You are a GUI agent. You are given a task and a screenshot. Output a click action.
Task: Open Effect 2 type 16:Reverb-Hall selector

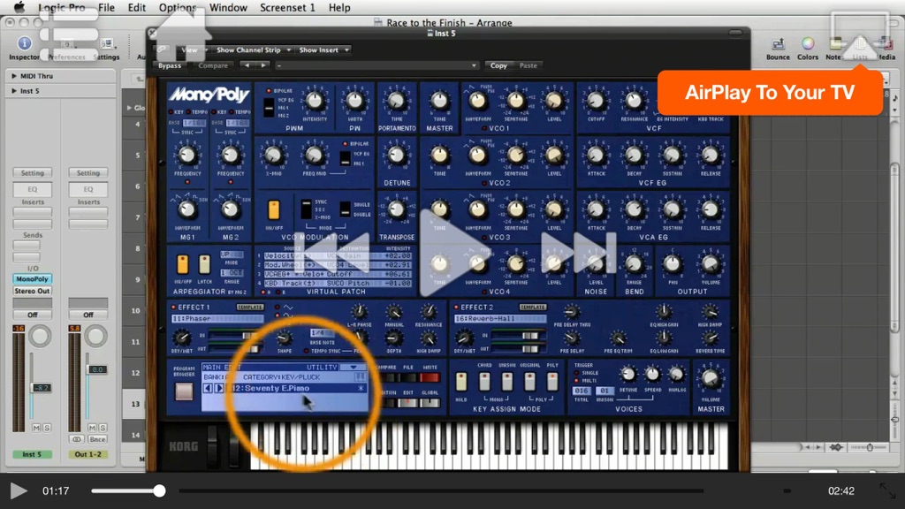click(x=500, y=318)
